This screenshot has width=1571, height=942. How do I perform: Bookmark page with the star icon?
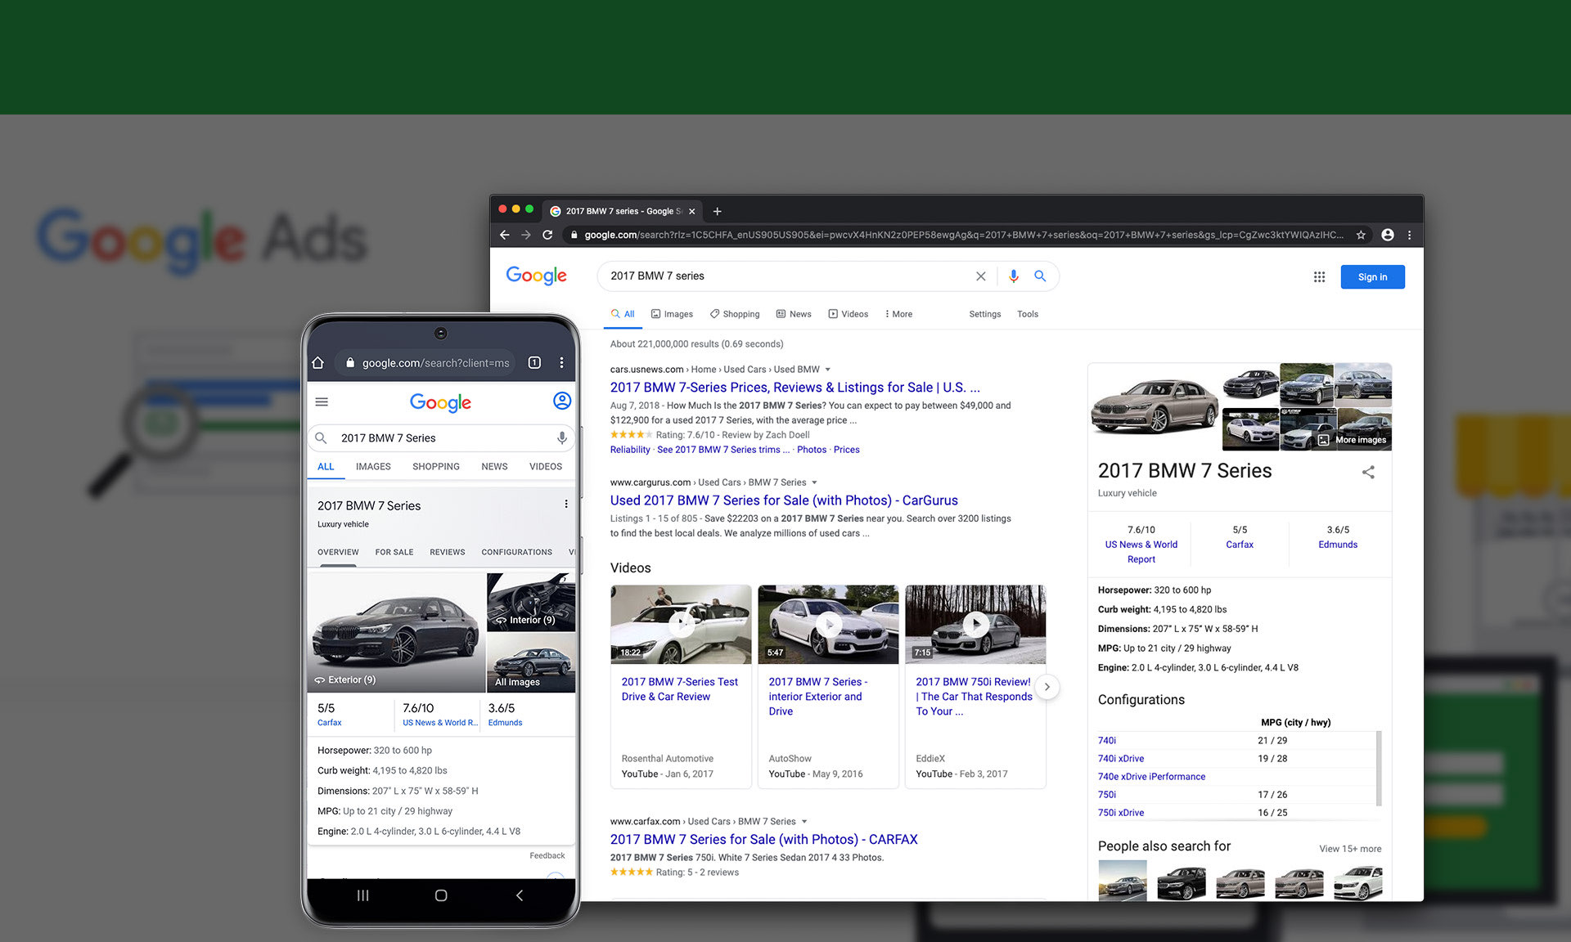click(x=1361, y=235)
